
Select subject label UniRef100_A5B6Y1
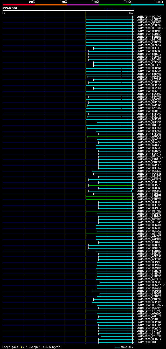[x=149, y=248]
